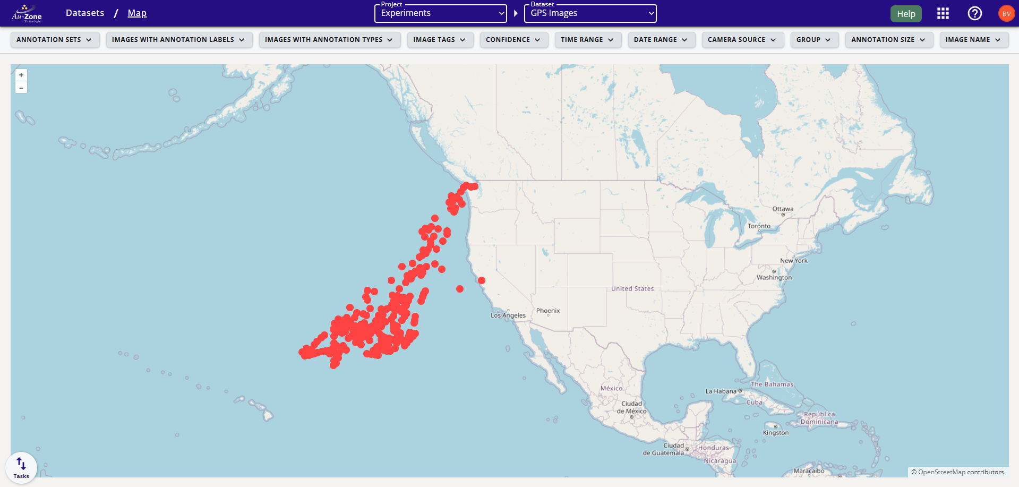Expand the Annotation Sets filter
This screenshot has width=1019, height=487.
click(x=55, y=39)
